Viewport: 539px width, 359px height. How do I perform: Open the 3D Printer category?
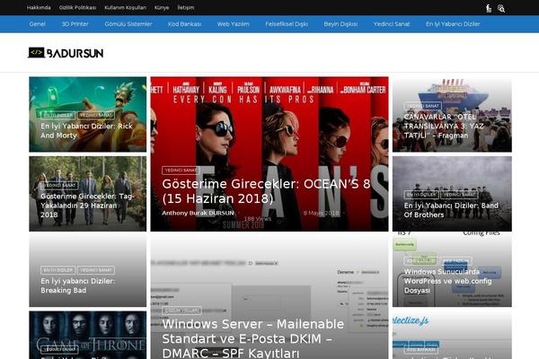tap(75, 24)
